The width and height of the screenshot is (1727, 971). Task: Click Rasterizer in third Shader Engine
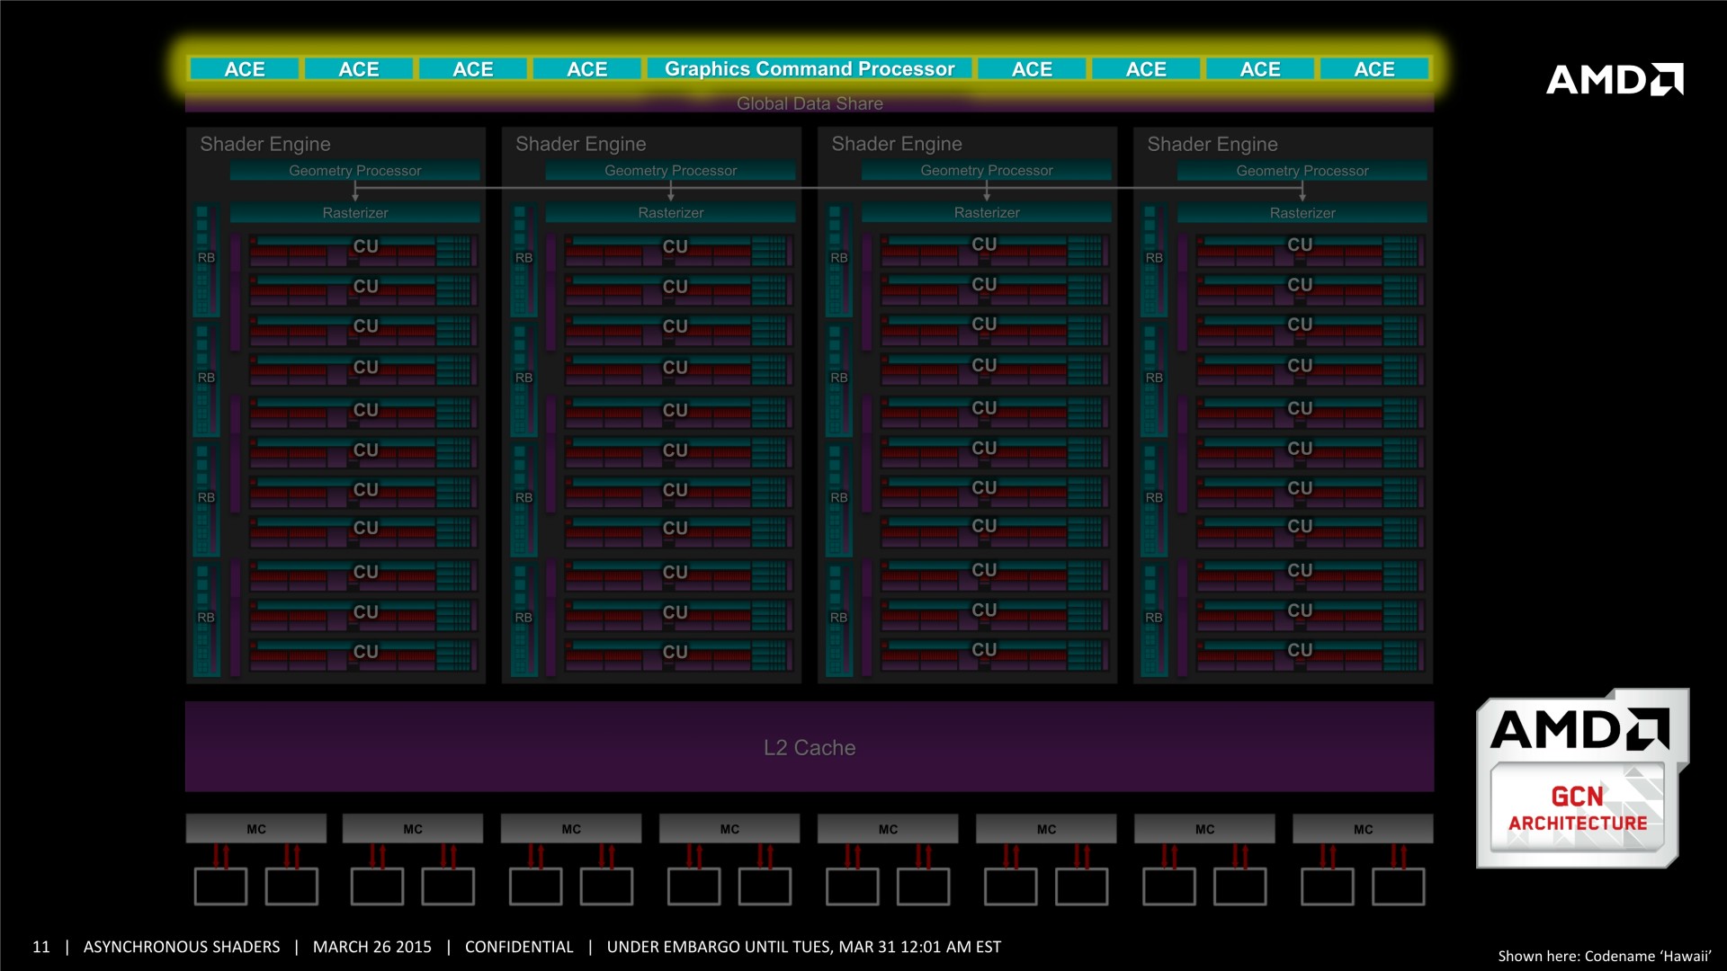click(x=986, y=213)
